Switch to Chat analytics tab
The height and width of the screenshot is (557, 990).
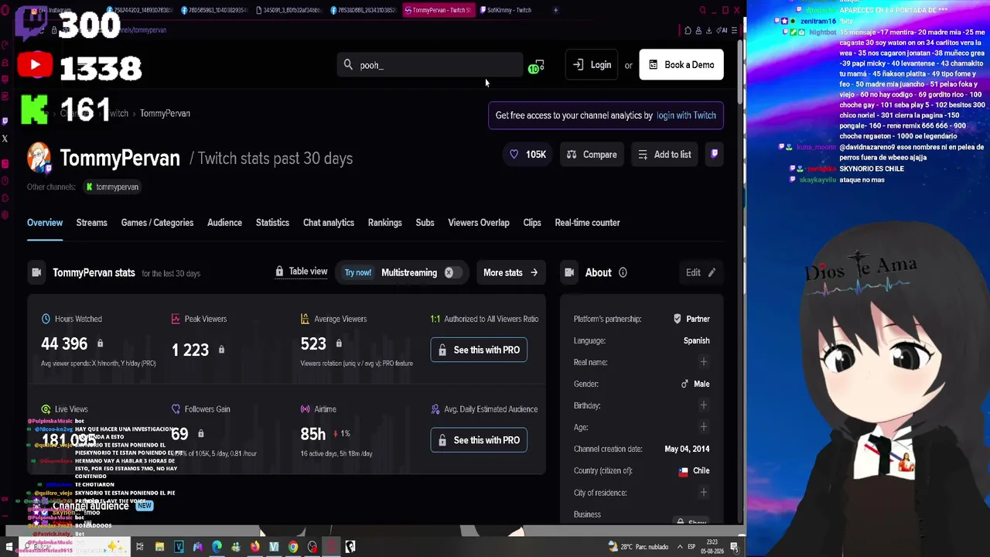click(x=329, y=223)
